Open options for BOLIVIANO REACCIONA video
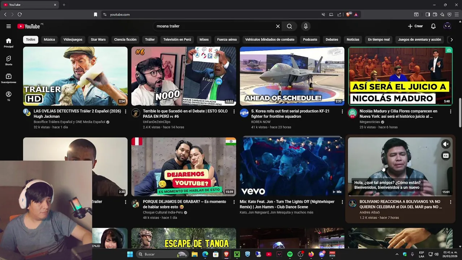Viewport: 462px width, 260px height. pos(450,202)
